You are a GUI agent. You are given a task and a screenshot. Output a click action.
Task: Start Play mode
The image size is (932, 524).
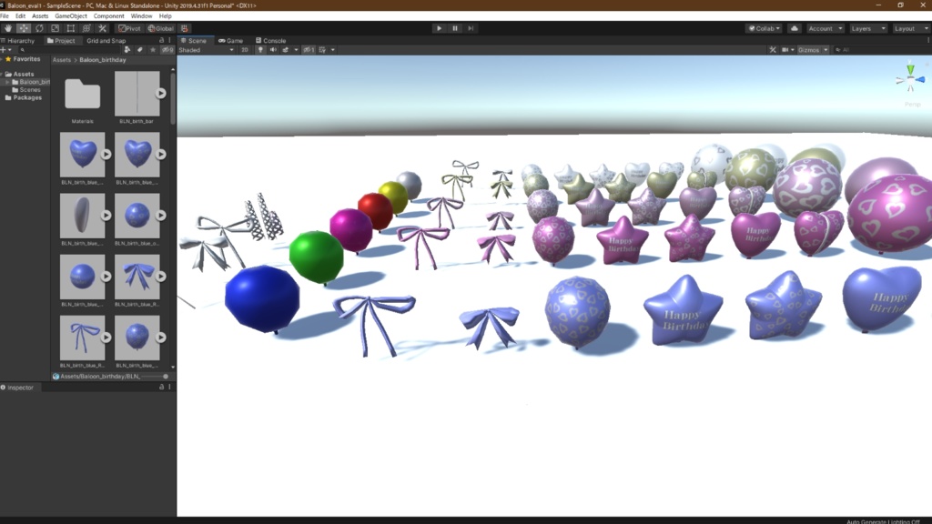tap(440, 28)
